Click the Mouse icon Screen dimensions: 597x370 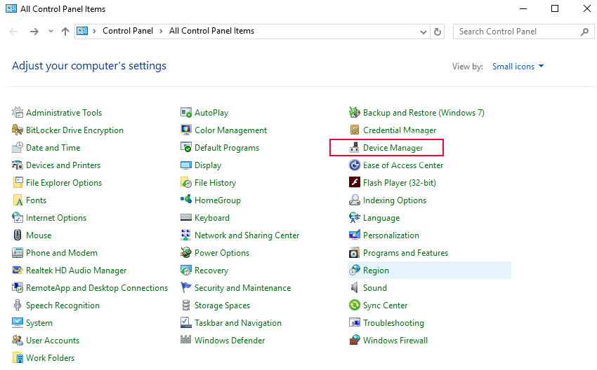[18, 235]
